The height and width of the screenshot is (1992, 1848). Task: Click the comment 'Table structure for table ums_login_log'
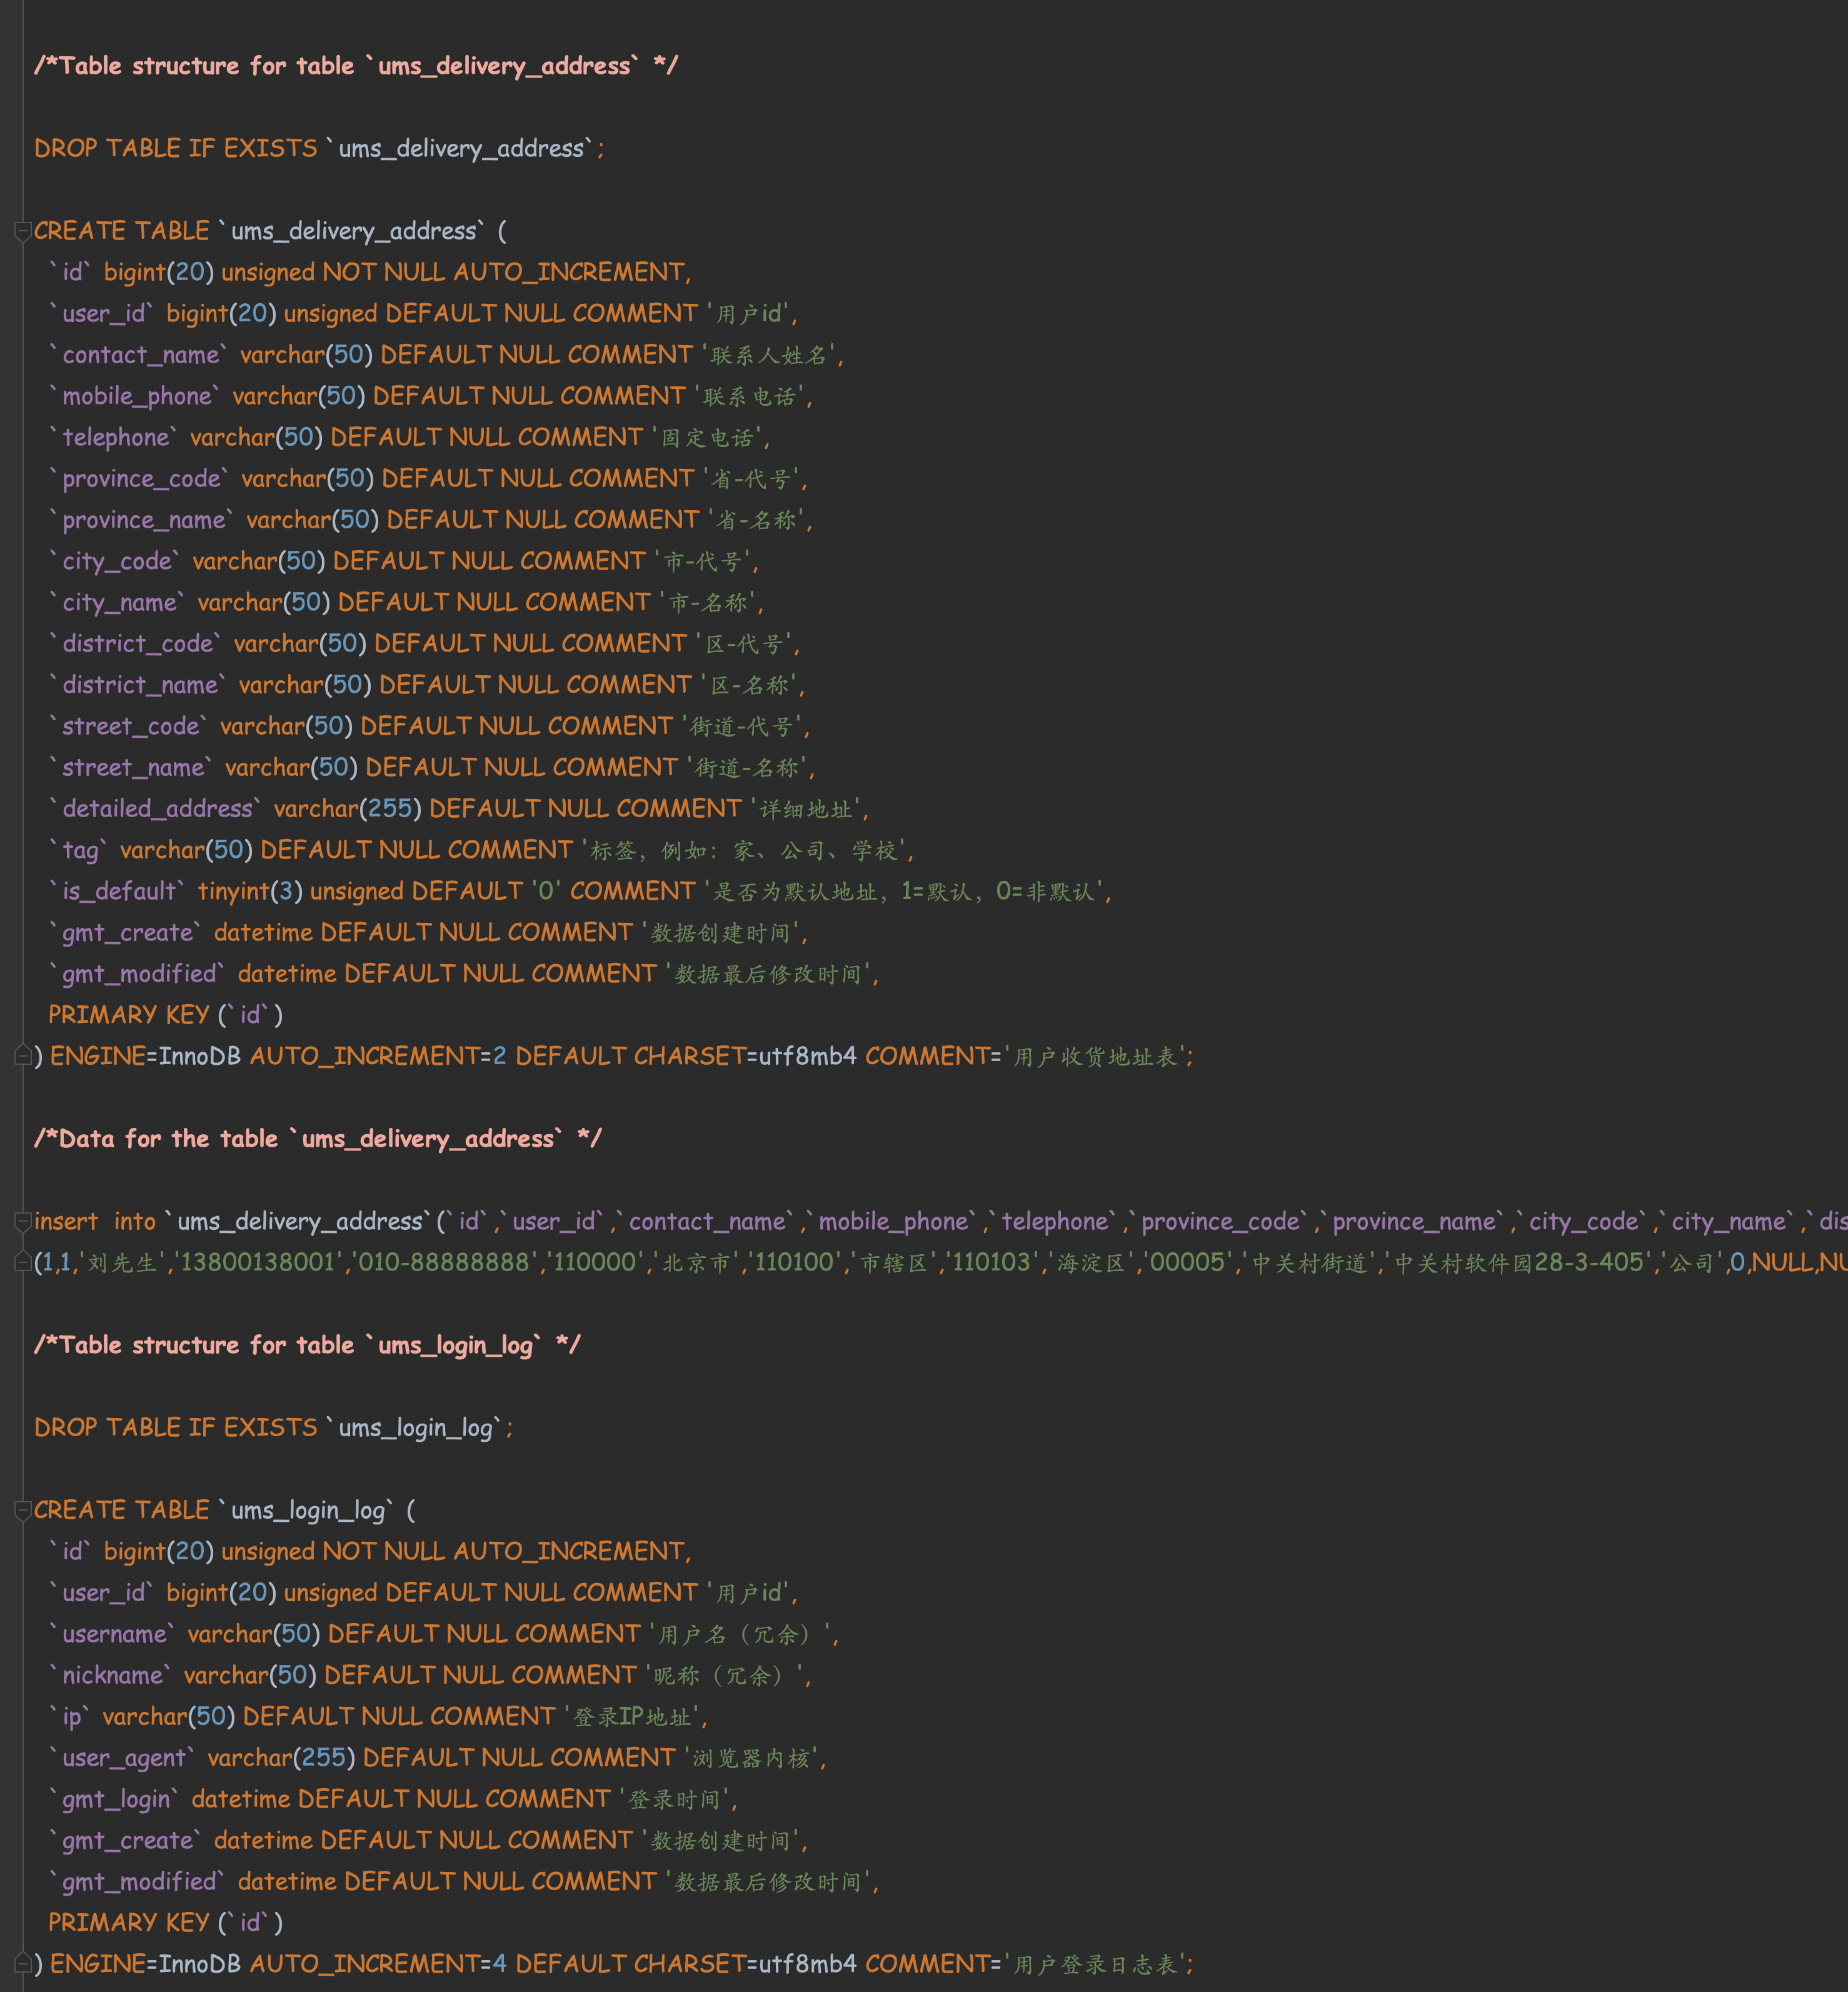click(x=307, y=1345)
